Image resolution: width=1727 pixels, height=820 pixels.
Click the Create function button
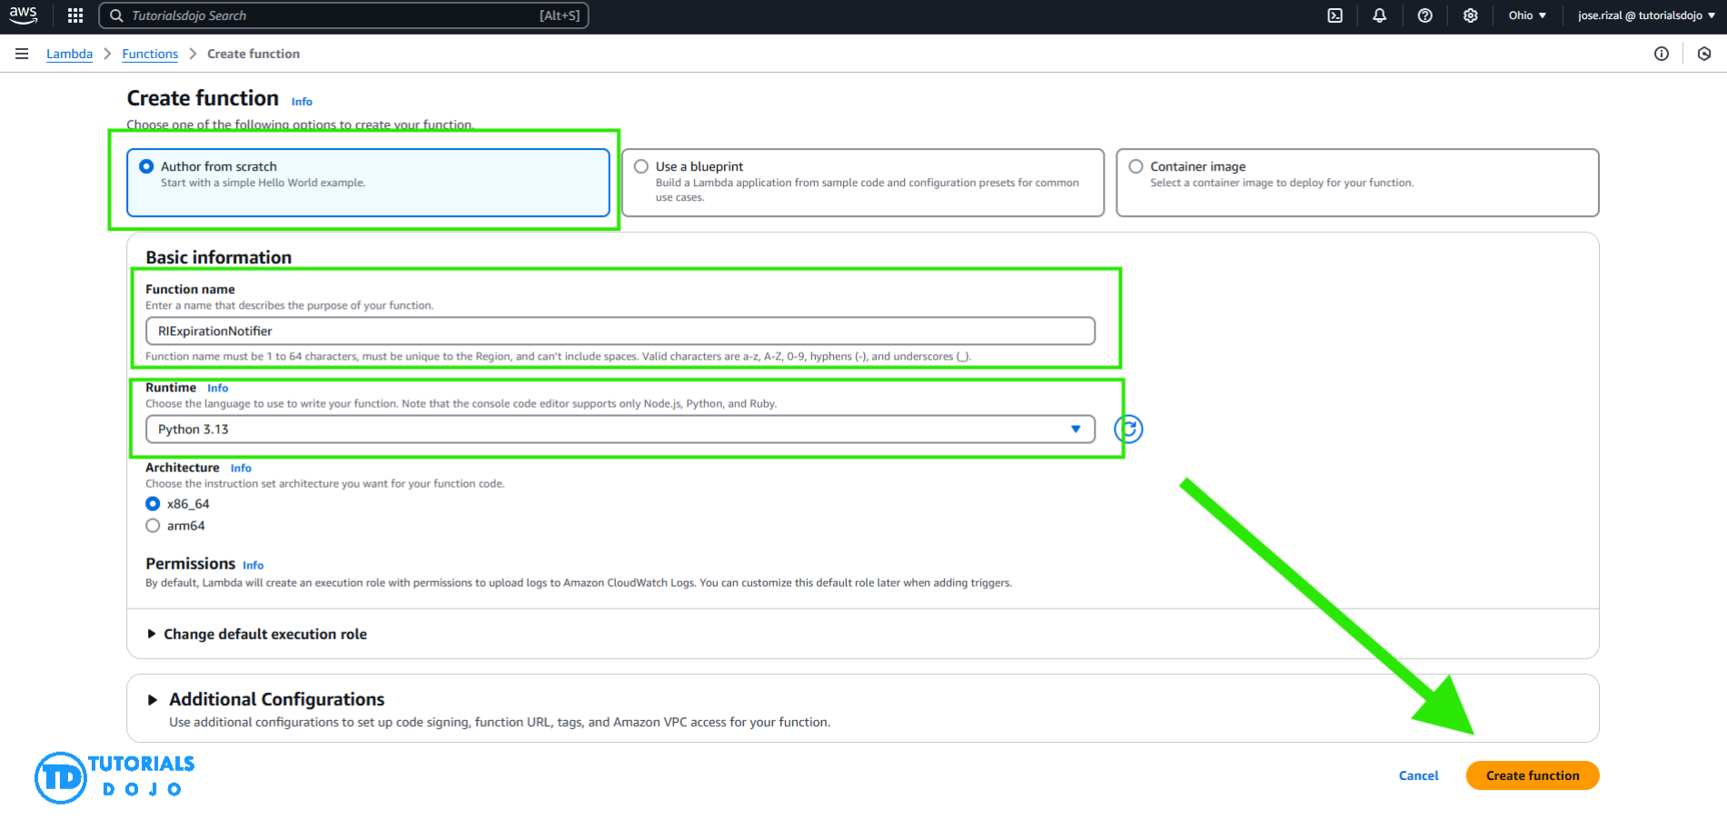tap(1533, 776)
